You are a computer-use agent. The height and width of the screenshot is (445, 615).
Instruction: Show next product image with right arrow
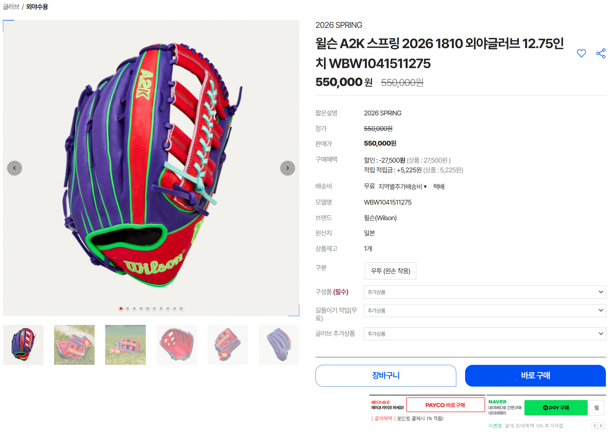pyautogui.click(x=288, y=168)
